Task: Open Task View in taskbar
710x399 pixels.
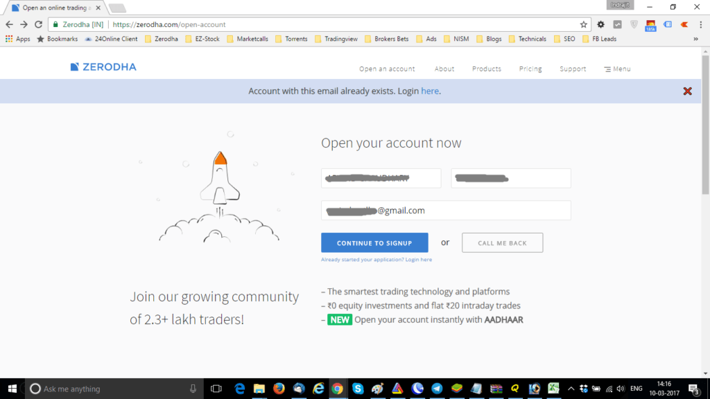Action: 216,389
